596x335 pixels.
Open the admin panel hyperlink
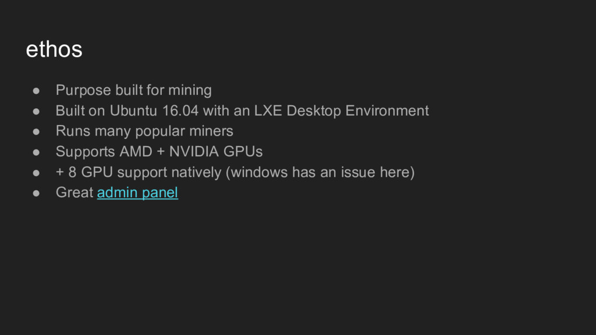(x=137, y=193)
